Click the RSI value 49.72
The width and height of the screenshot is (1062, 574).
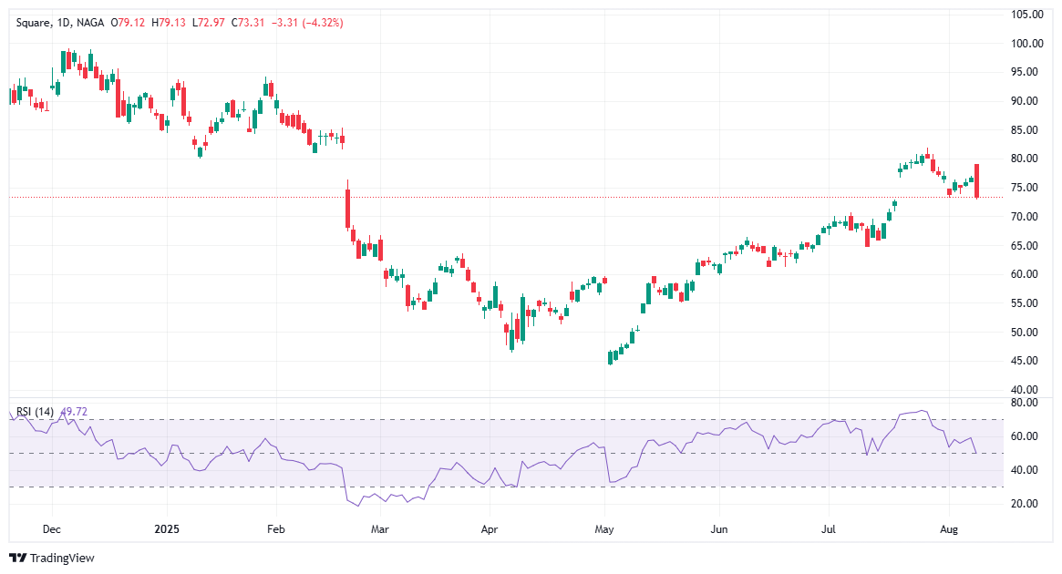coord(73,411)
